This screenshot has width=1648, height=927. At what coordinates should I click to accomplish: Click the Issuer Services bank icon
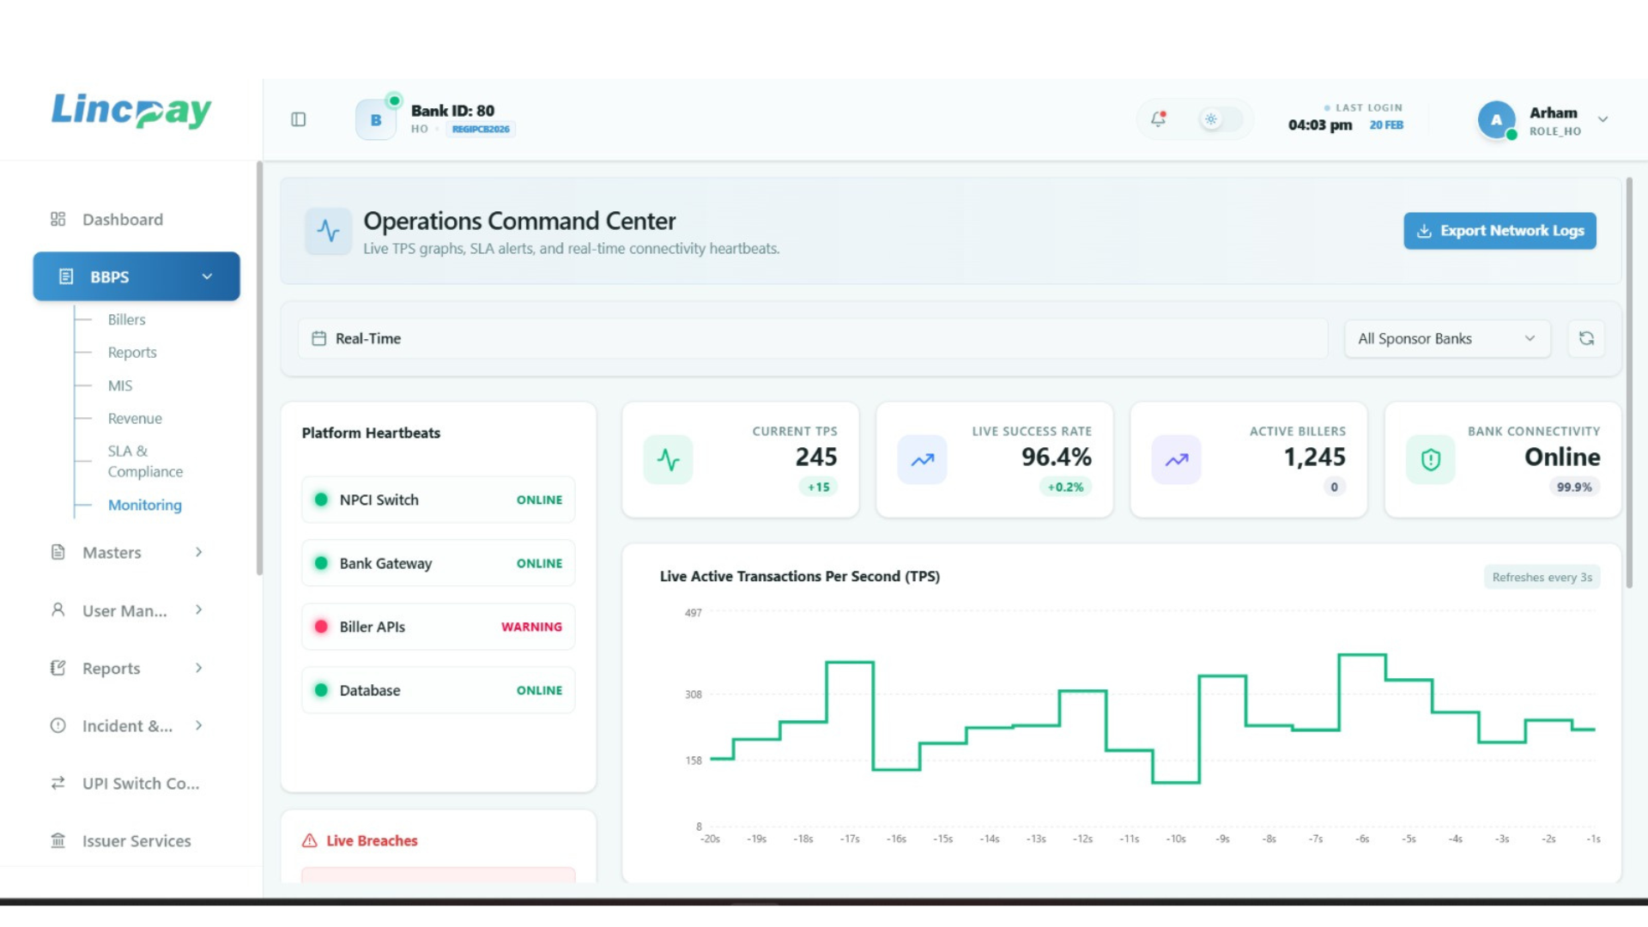tap(58, 840)
